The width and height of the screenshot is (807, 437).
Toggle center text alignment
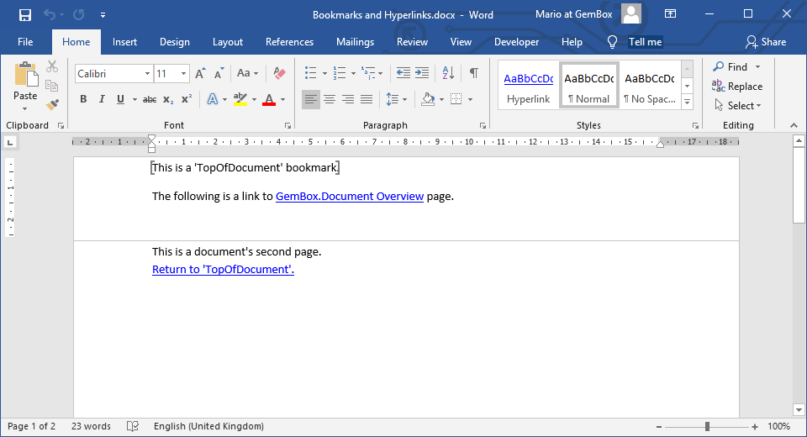(x=330, y=99)
